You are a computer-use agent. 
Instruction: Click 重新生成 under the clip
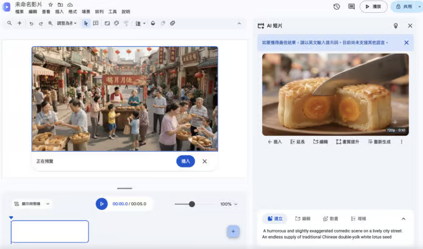[379, 142]
